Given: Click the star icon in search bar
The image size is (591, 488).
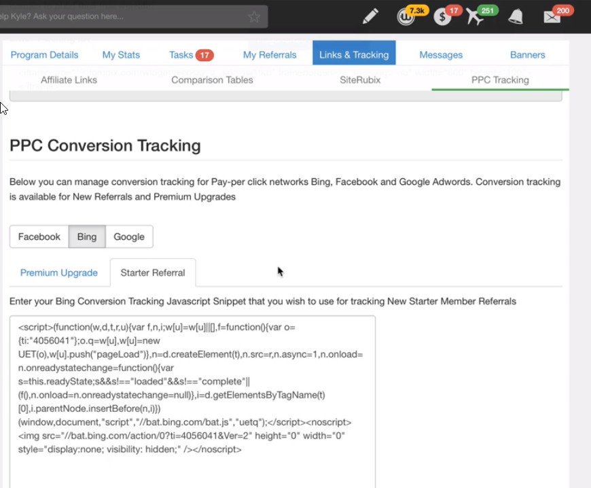Looking at the screenshot, I should click(x=254, y=16).
